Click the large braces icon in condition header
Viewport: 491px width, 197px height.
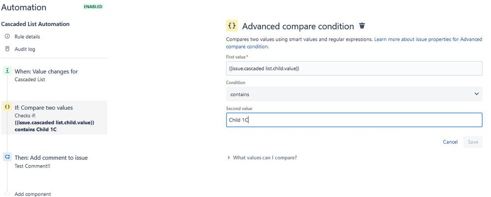[x=232, y=26]
